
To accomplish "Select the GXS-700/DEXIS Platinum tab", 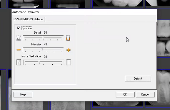I will [x=29, y=19].
